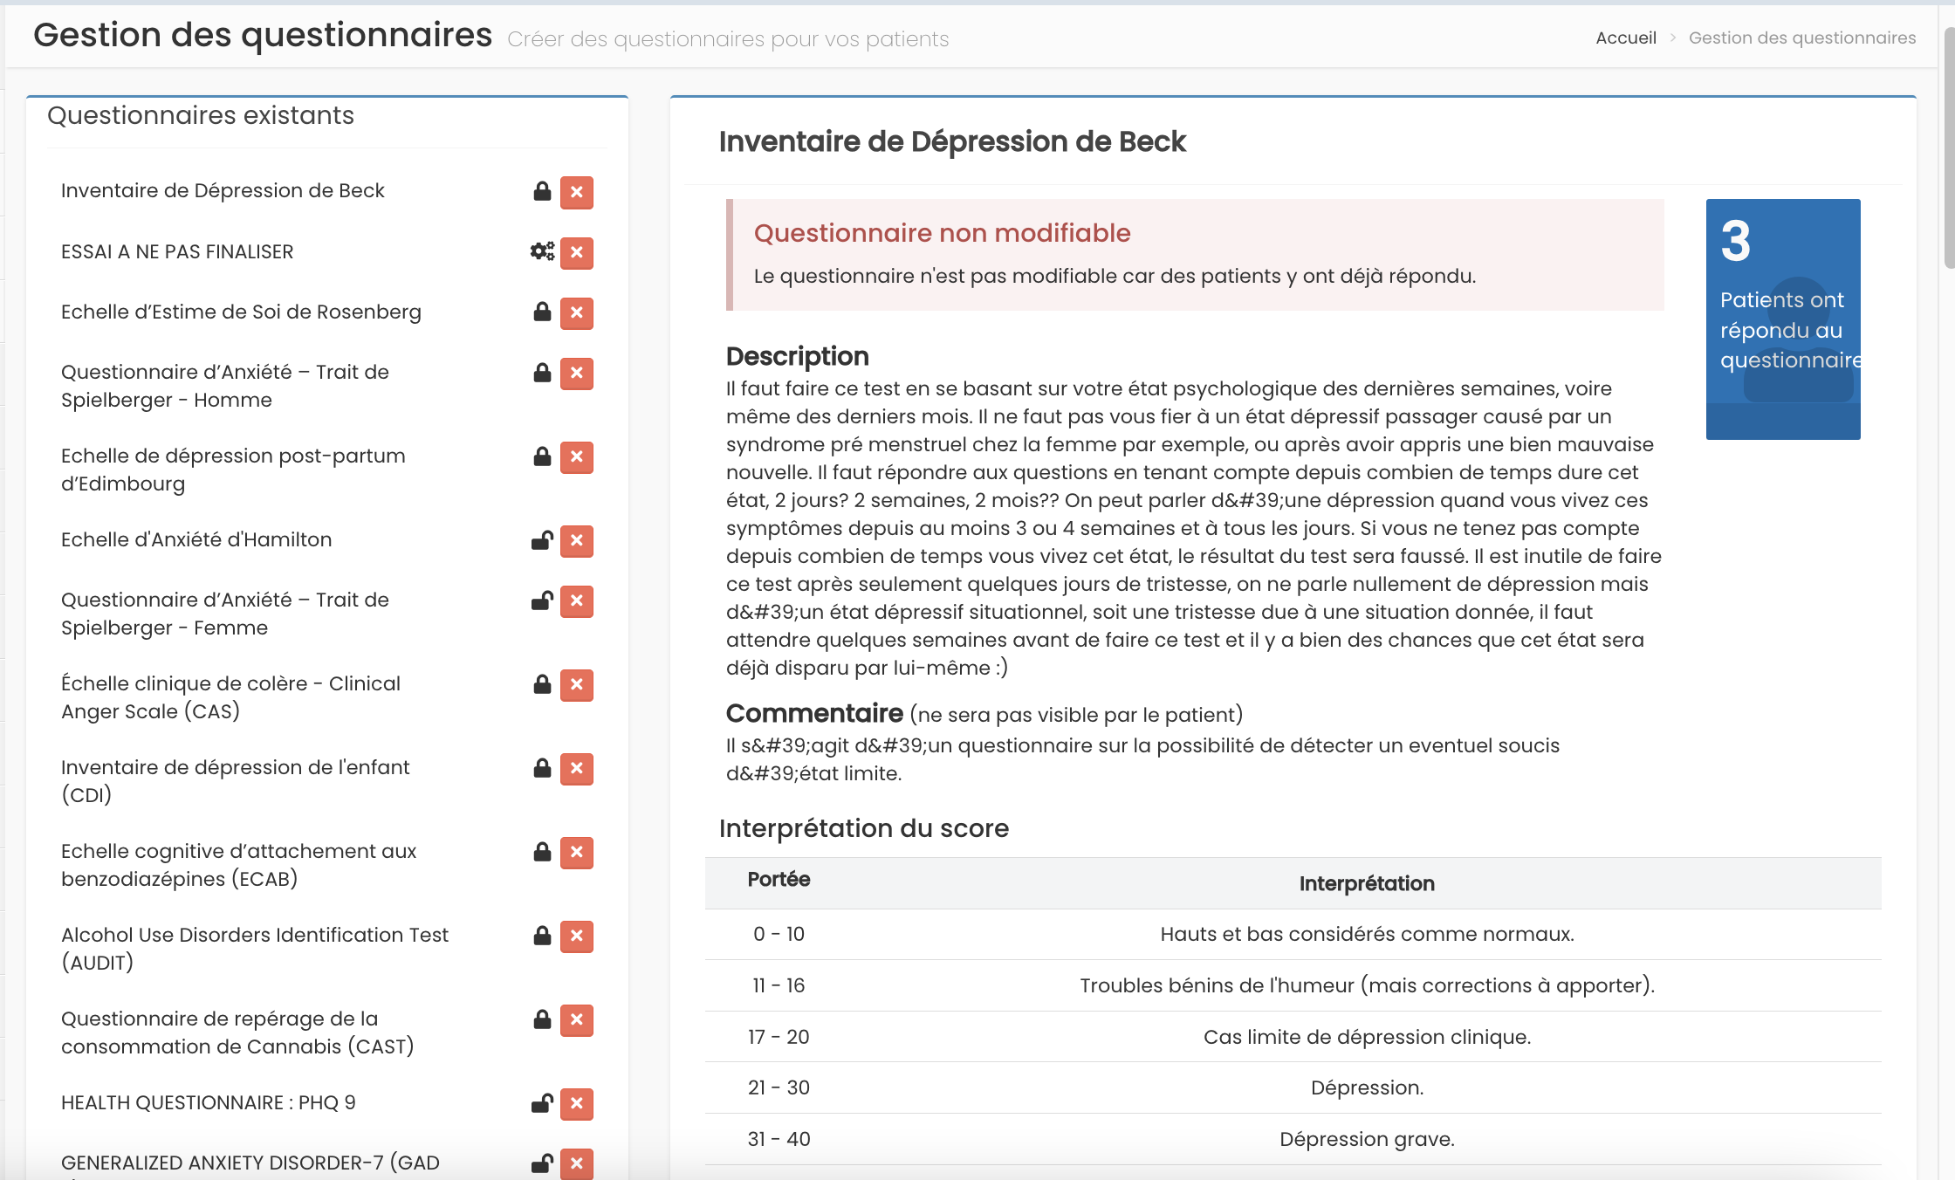Open Echelle d'Estime de Soi de Rosenberg
The image size is (1955, 1180).
point(241,312)
